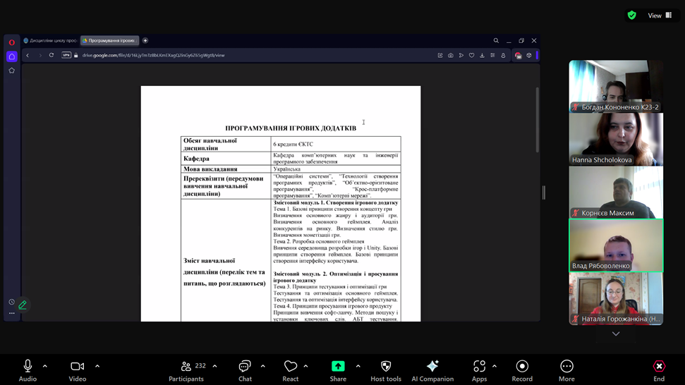
Task: Expand video options arrow
Action: pos(97,366)
